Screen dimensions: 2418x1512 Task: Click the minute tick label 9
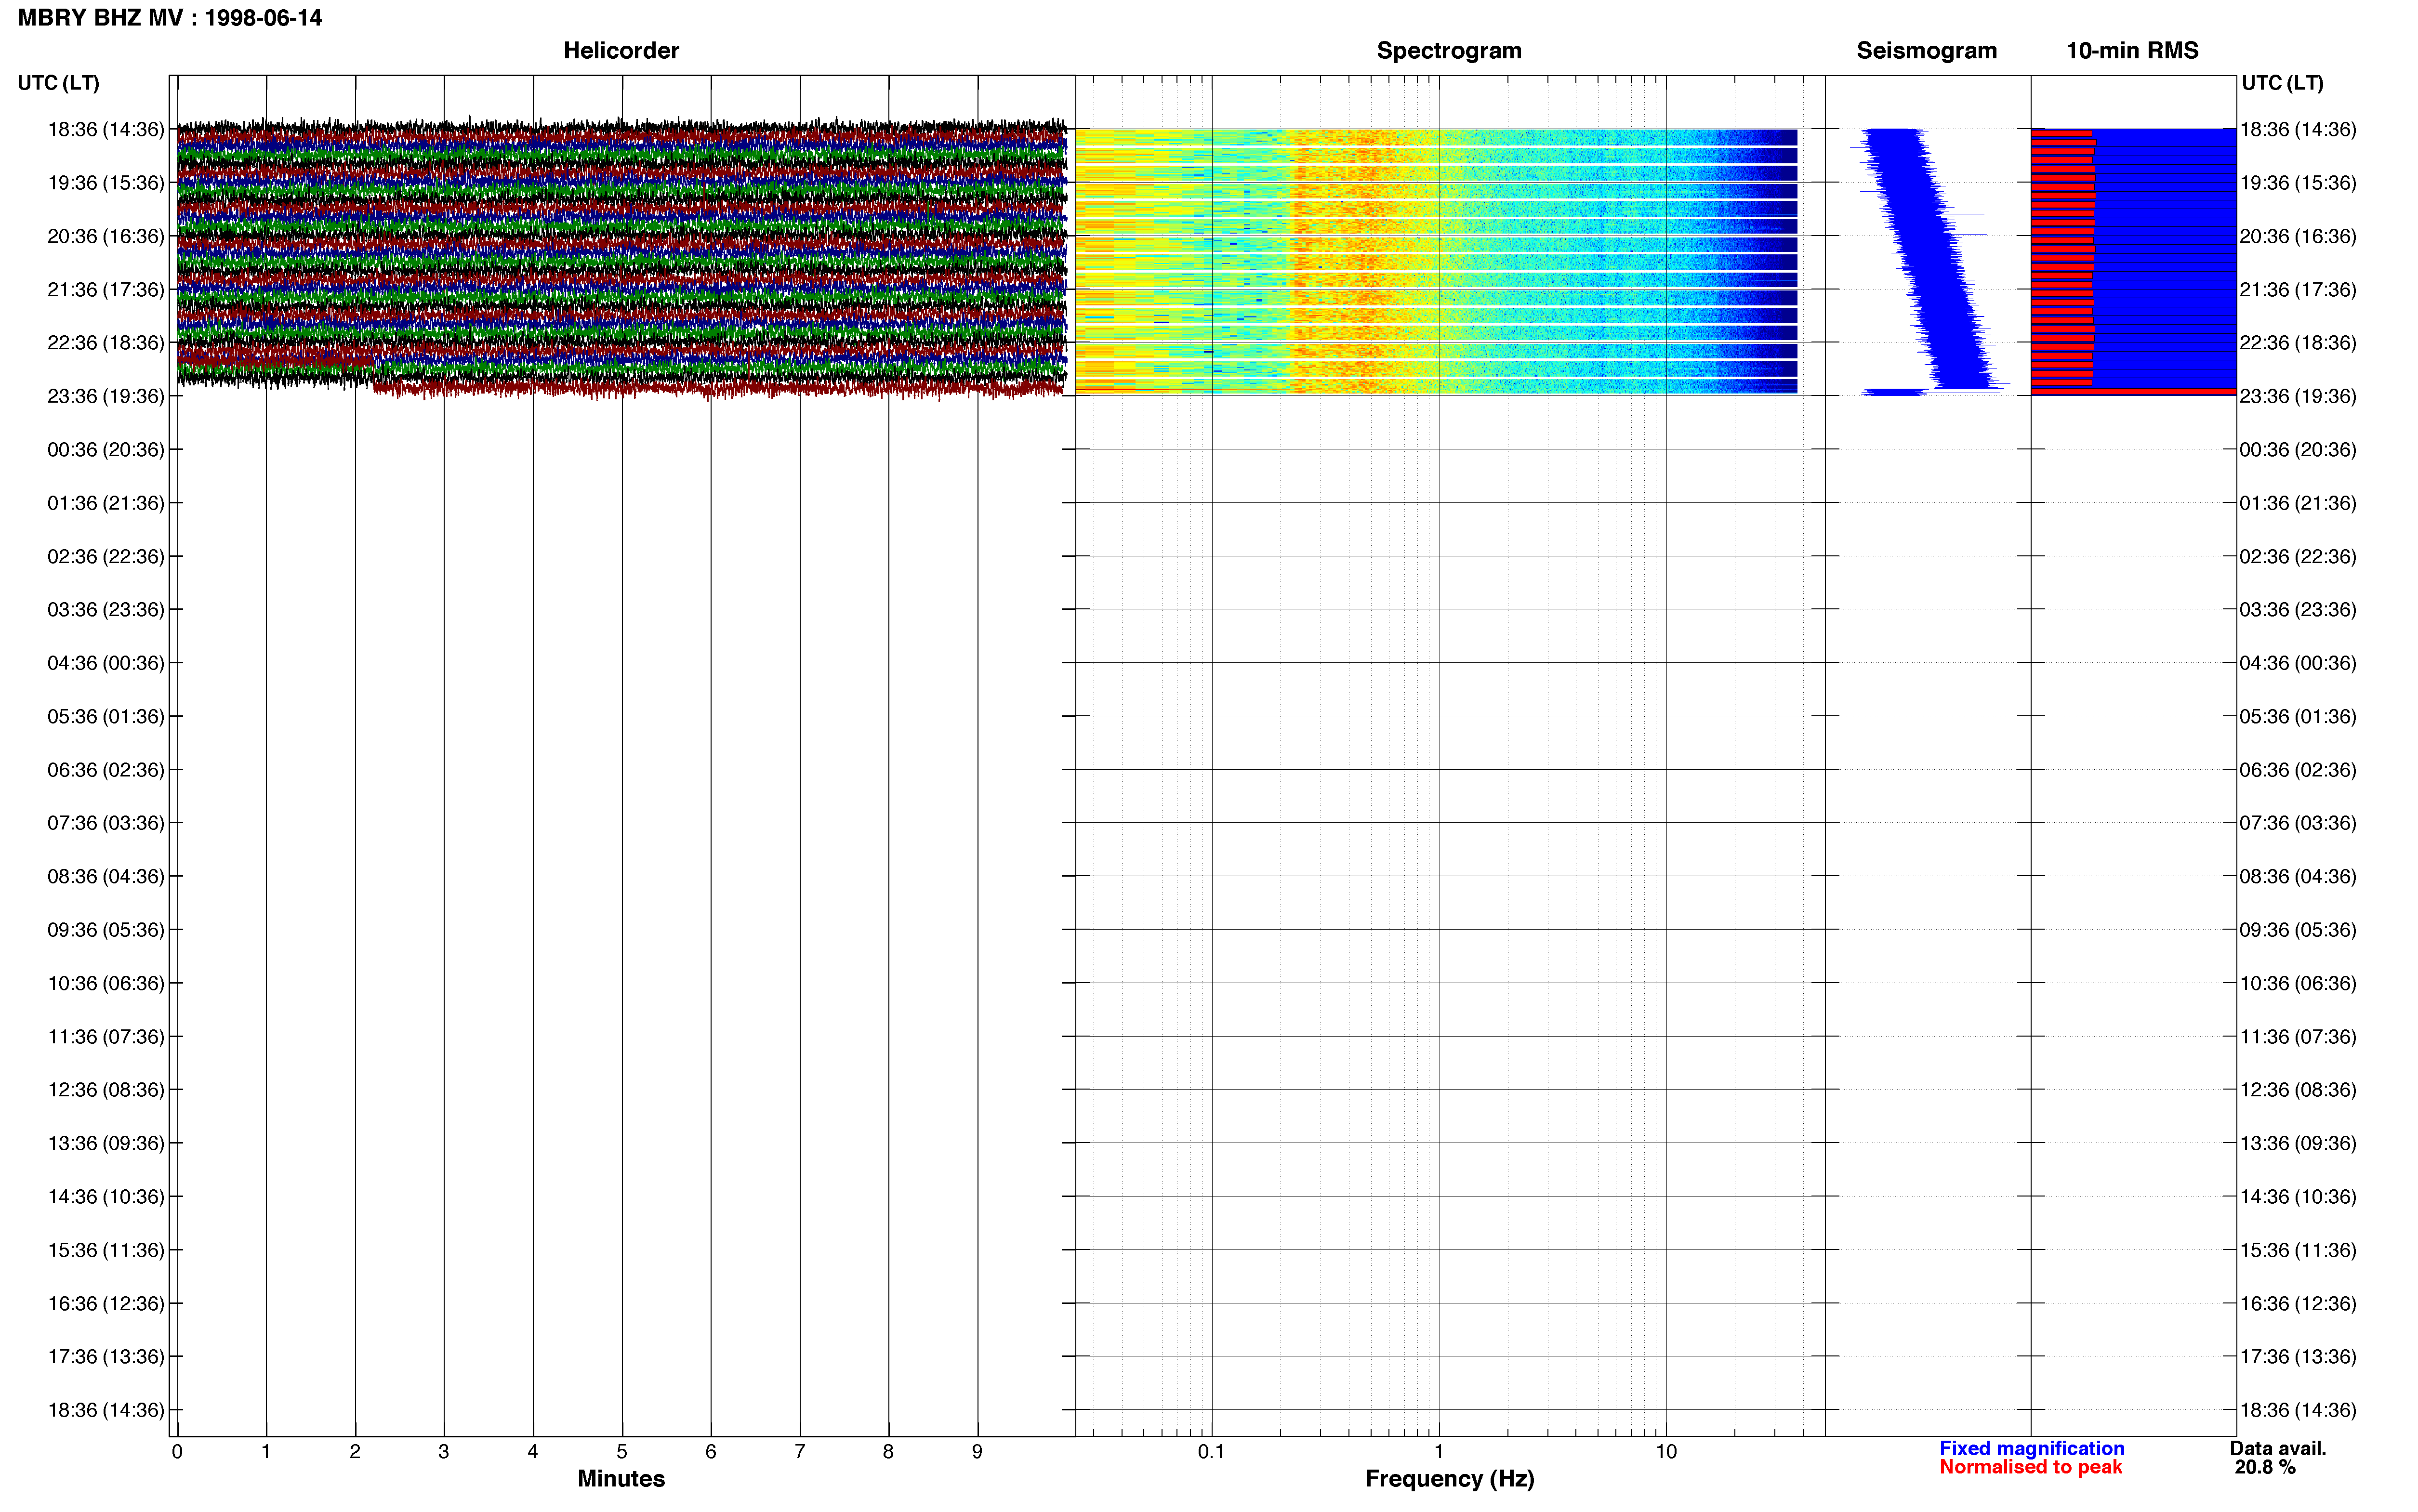coord(977,1452)
